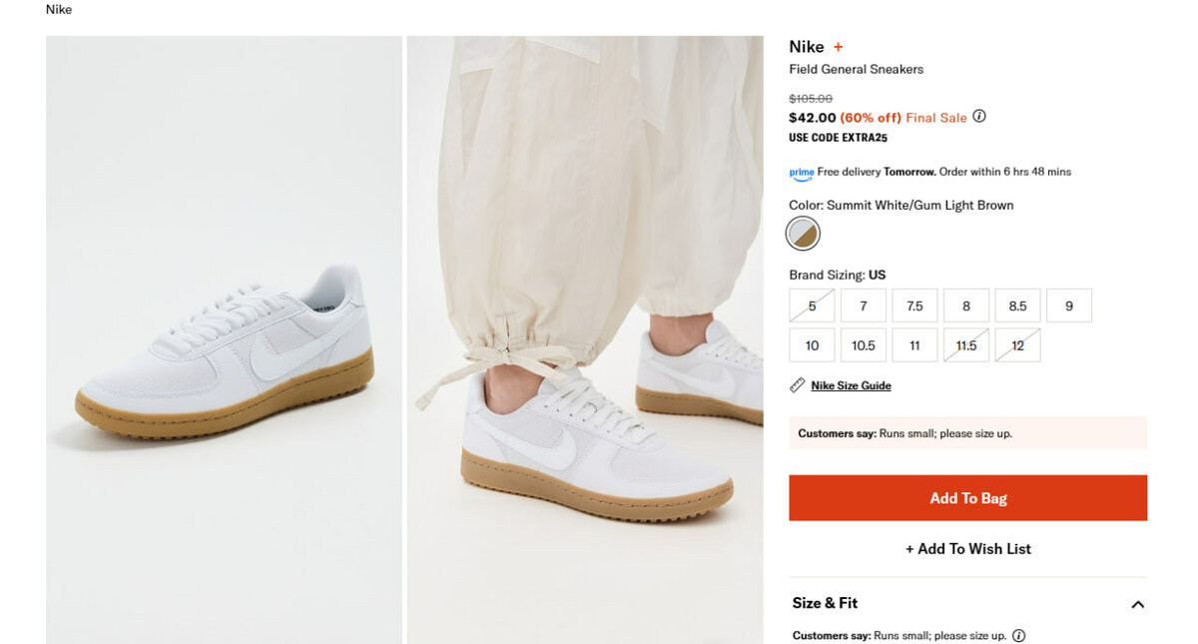Click the info icon after size-up note
The height and width of the screenshot is (644, 1198).
1018,635
